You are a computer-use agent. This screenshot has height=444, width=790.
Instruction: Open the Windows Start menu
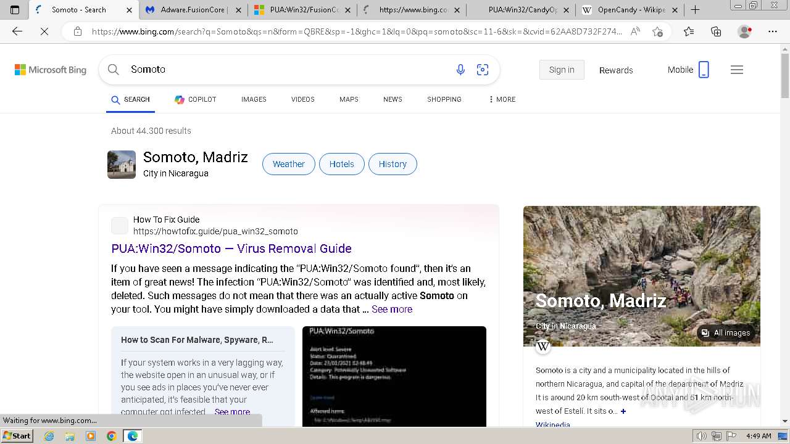[x=17, y=436]
